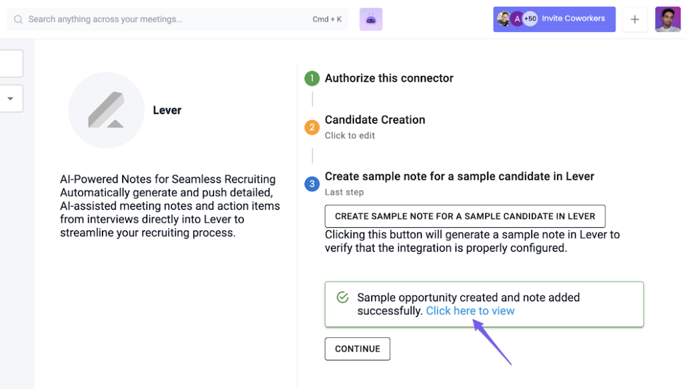The width and height of the screenshot is (686, 389).
Task: Click the +50 coworkers badge
Action: [x=530, y=19]
